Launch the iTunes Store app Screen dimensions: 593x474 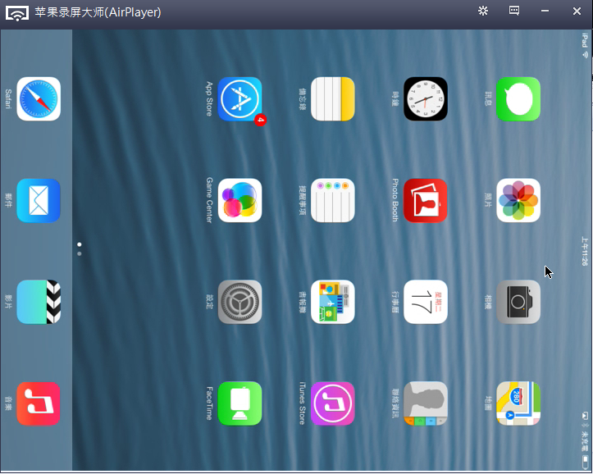pyautogui.click(x=333, y=403)
